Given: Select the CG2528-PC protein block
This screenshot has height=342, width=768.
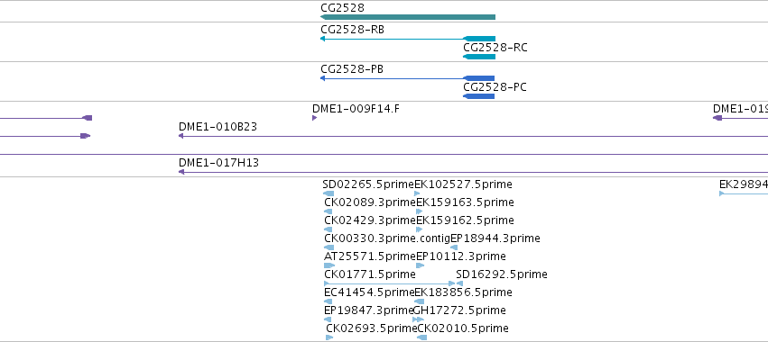Looking at the screenshot, I should pyautogui.click(x=478, y=96).
